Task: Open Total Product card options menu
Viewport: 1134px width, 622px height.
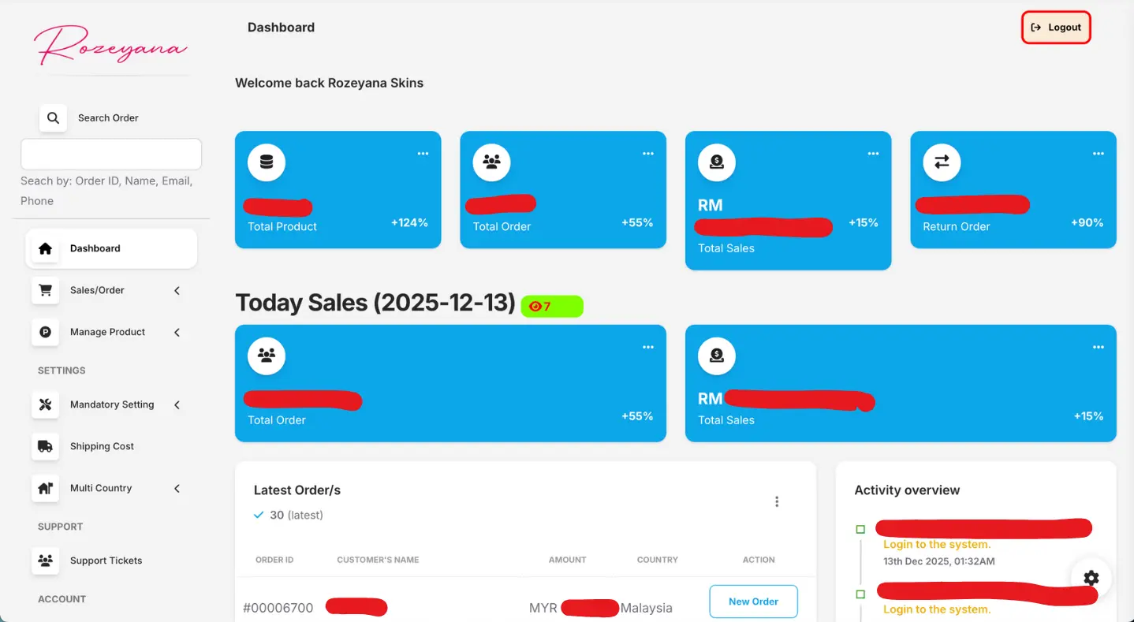Action: pos(423,154)
